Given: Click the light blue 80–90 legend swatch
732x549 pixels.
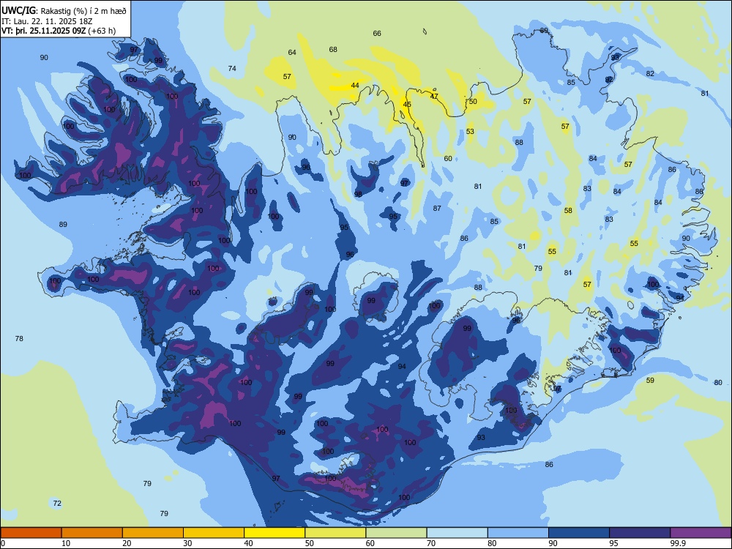Looking at the screenshot, I should click(x=518, y=533).
